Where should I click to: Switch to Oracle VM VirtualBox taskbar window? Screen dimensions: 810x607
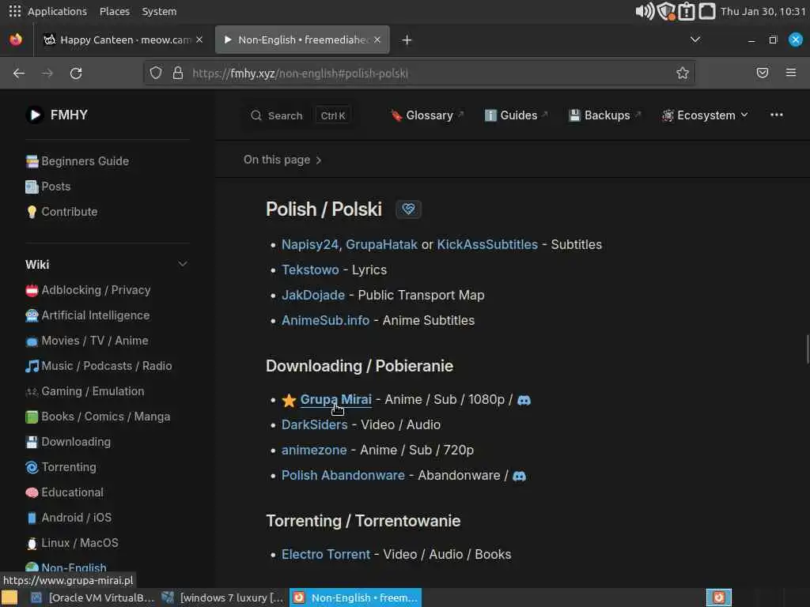(93, 598)
